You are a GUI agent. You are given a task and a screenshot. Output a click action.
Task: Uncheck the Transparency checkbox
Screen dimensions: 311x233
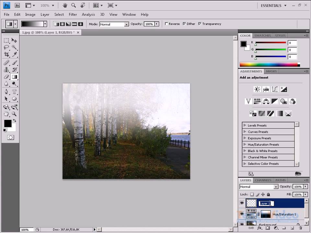[200, 24]
